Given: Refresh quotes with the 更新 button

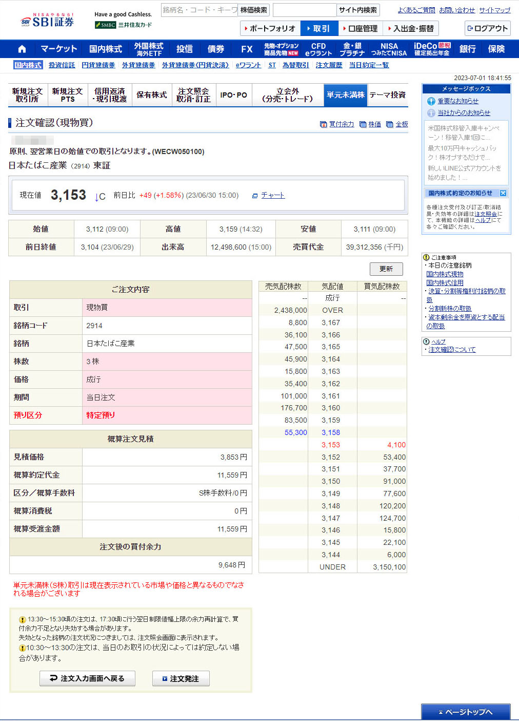Looking at the screenshot, I should tap(386, 269).
